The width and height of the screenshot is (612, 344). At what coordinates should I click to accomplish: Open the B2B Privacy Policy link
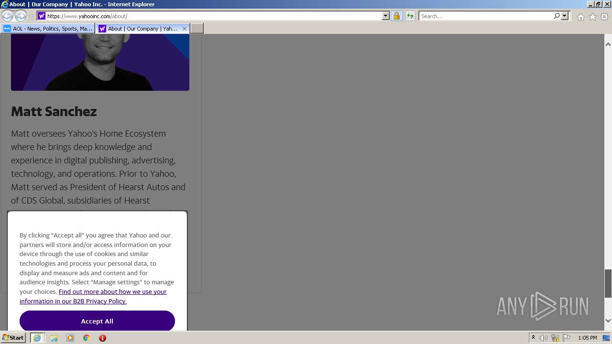pyautogui.click(x=93, y=296)
